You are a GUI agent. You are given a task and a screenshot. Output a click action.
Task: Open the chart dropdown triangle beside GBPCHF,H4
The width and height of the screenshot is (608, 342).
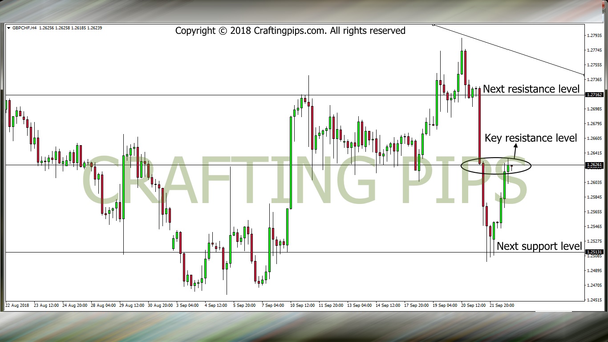click(x=8, y=28)
